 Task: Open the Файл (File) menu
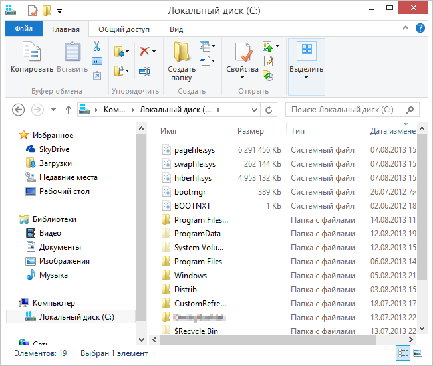click(24, 29)
